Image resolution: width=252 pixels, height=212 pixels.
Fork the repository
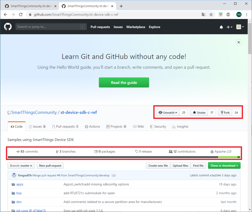click(x=225, y=112)
